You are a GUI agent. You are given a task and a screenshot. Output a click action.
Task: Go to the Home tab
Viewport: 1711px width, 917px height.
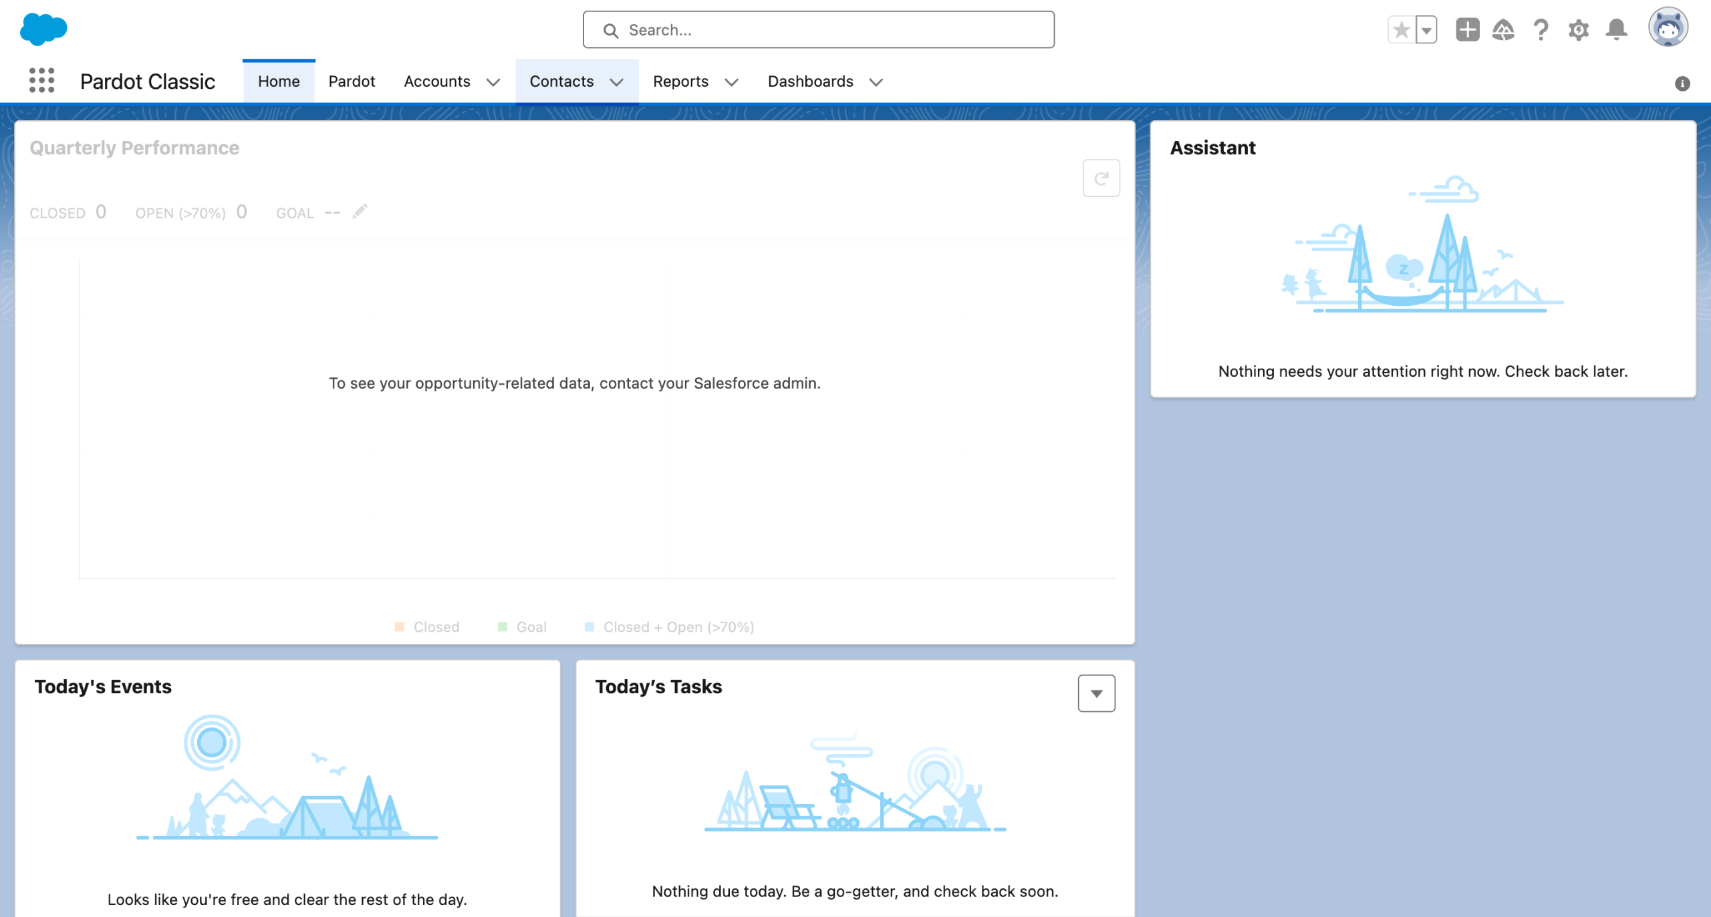click(x=279, y=81)
